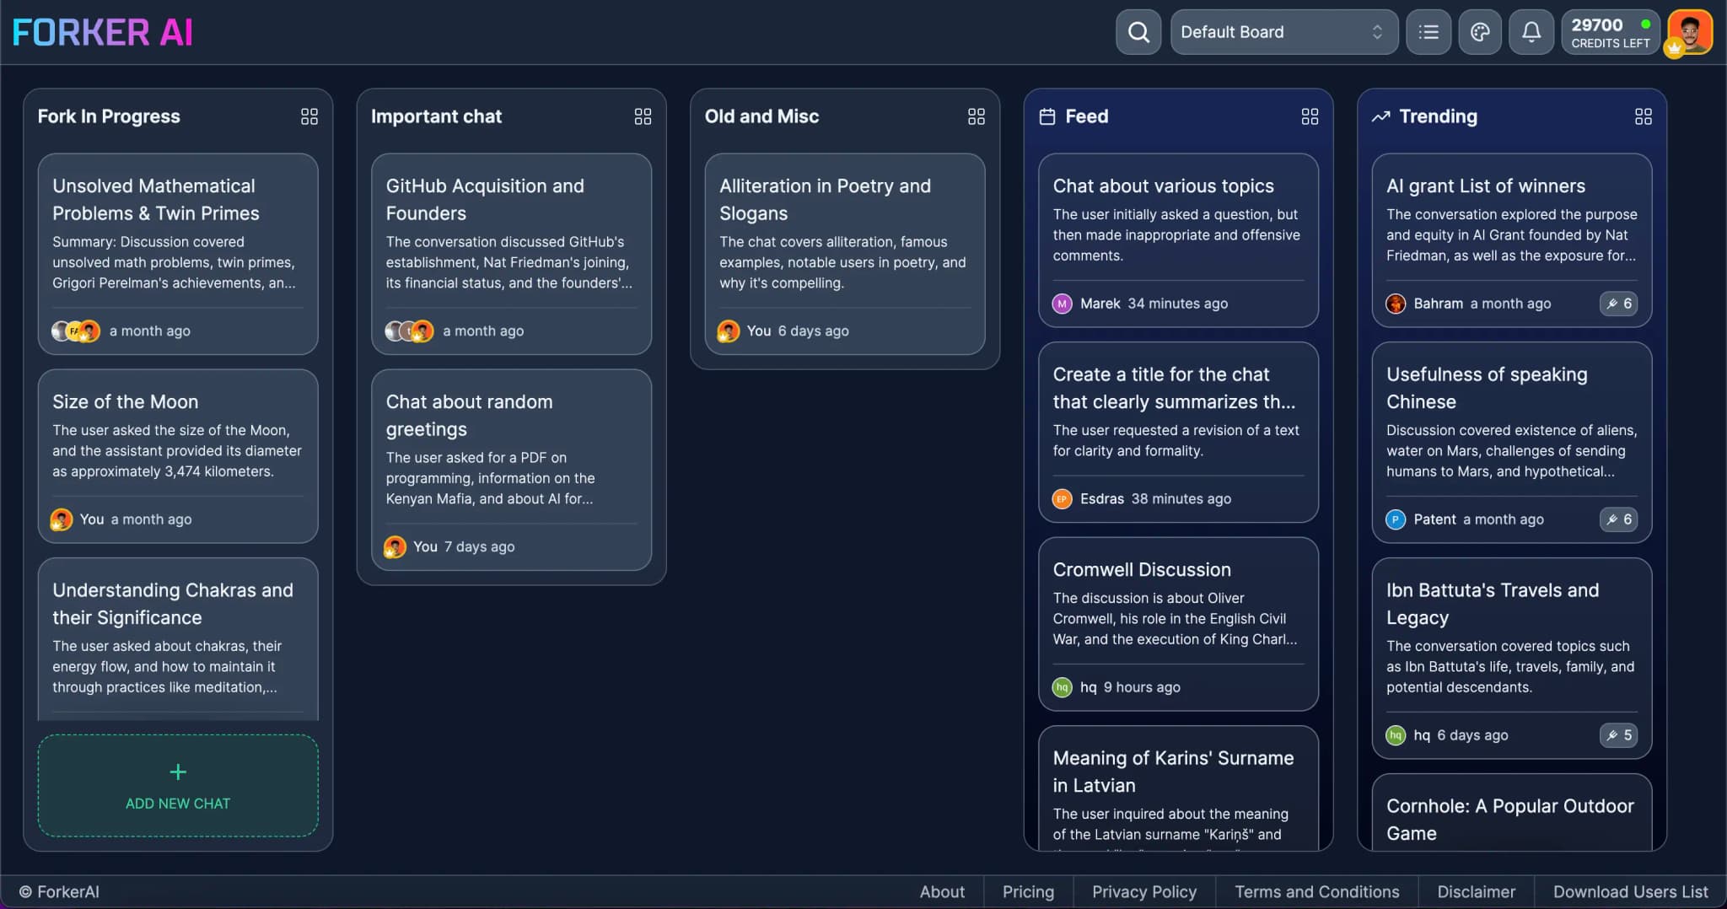Click fork count badge on AI grant card
Image resolution: width=1727 pixels, height=909 pixels.
1618,304
